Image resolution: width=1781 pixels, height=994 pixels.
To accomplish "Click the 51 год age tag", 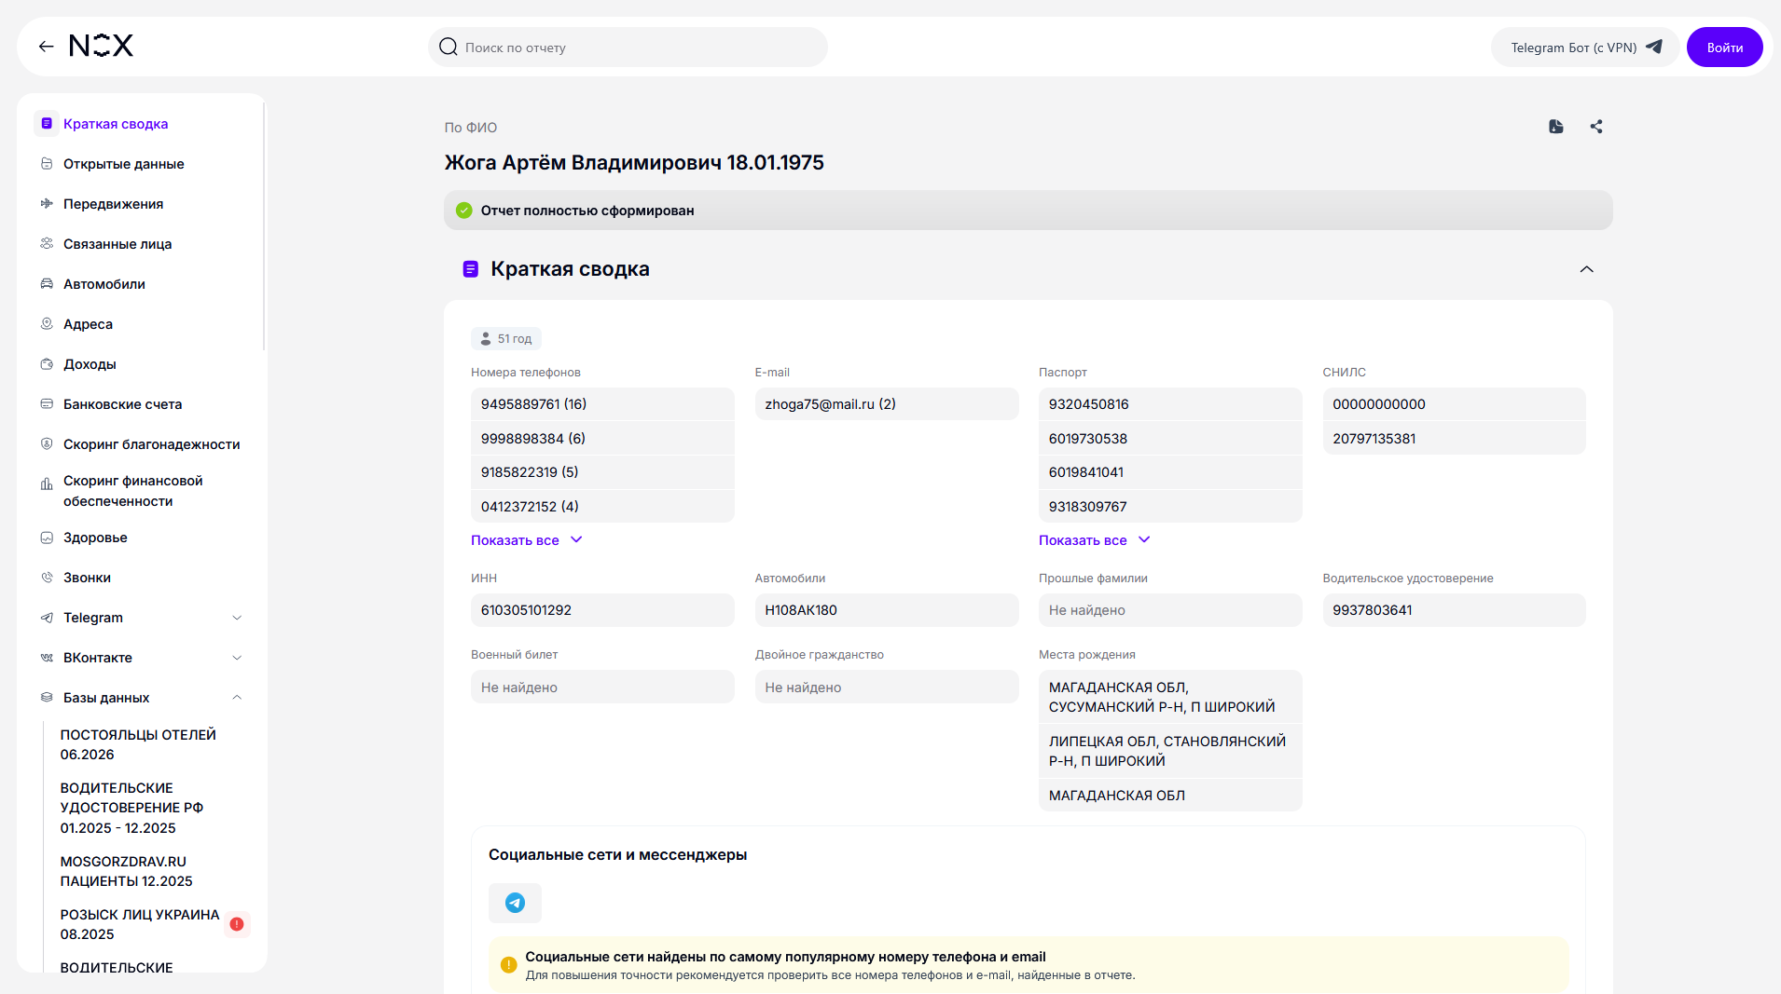I will tap(506, 339).
